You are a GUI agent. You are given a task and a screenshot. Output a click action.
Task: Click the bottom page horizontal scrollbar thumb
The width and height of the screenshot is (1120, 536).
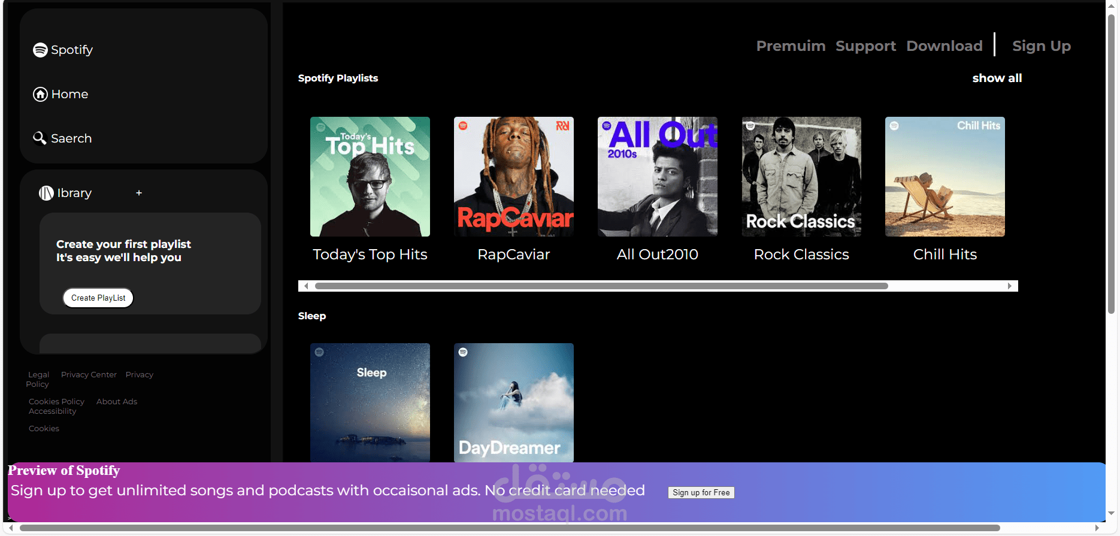[x=510, y=528]
